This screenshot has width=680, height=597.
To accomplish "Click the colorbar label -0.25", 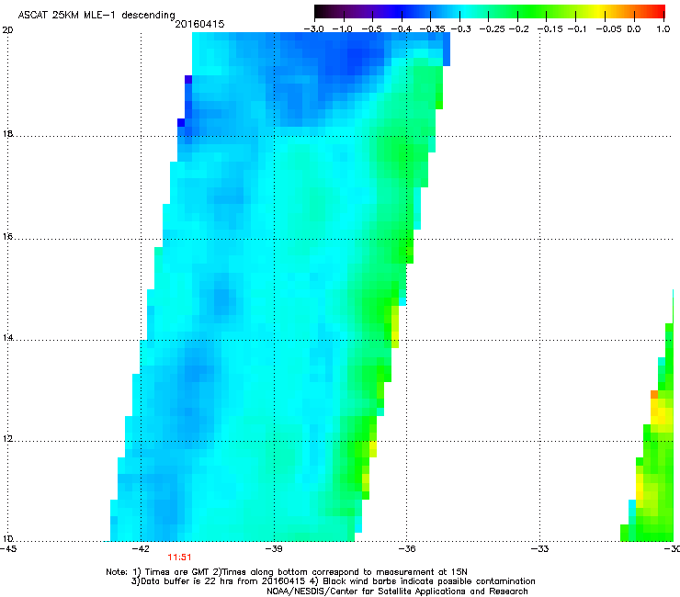I will (492, 29).
